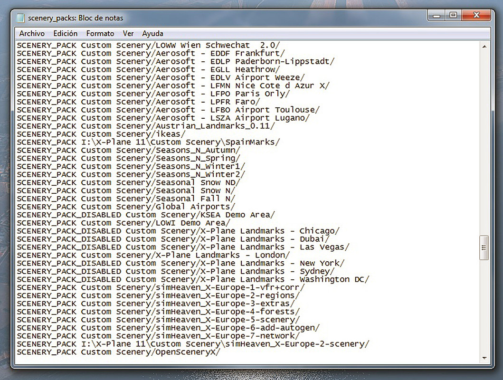Close the scenery_packs Notepad window
The image size is (503, 380).
coord(476,15)
